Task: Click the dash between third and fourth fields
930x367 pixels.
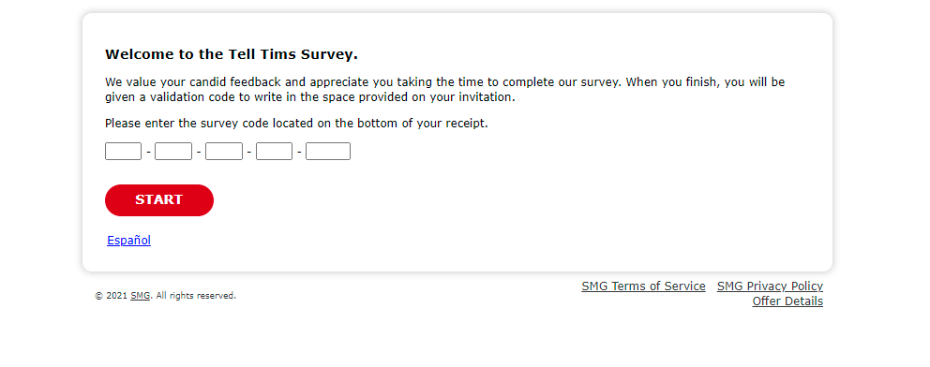Action: tap(249, 152)
